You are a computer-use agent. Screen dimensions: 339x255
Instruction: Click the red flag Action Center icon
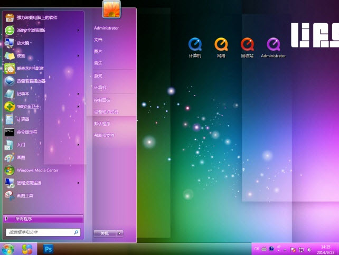[293, 250]
